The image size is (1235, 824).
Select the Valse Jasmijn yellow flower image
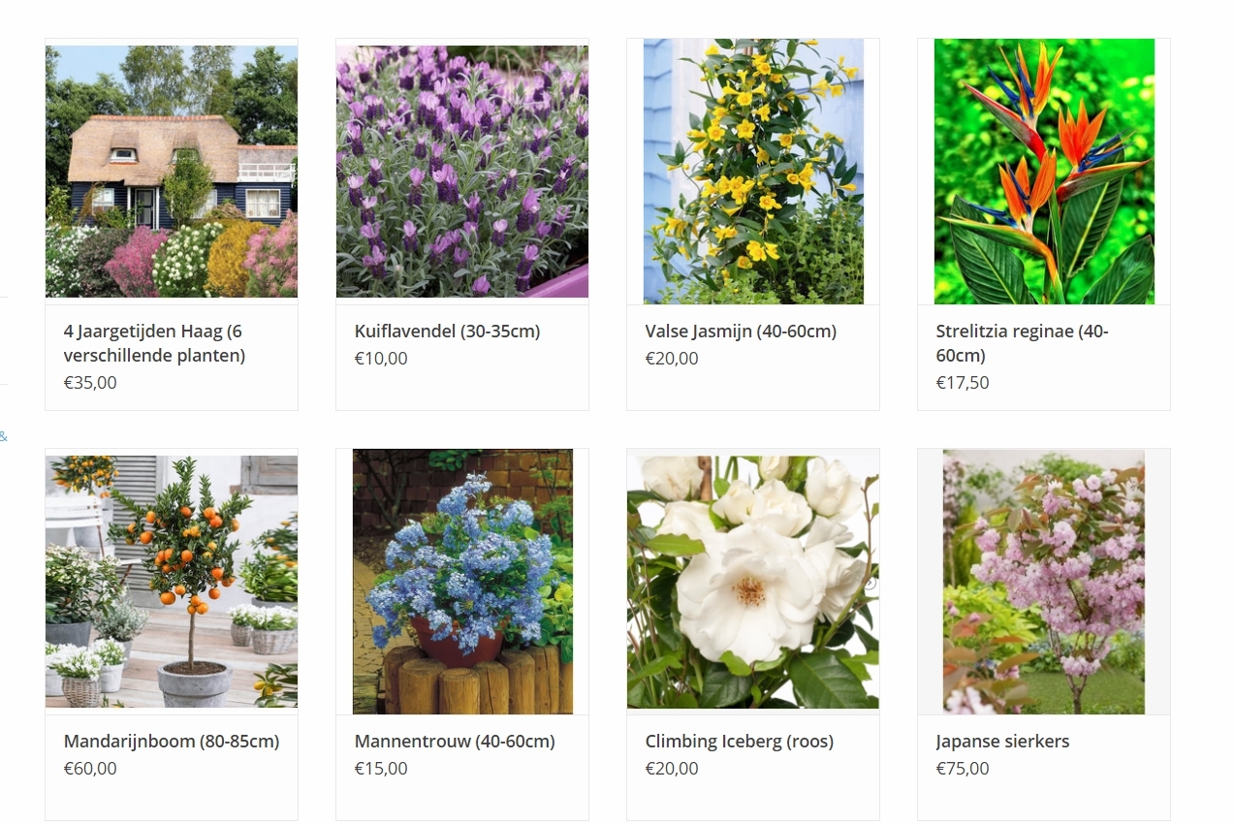click(x=753, y=172)
